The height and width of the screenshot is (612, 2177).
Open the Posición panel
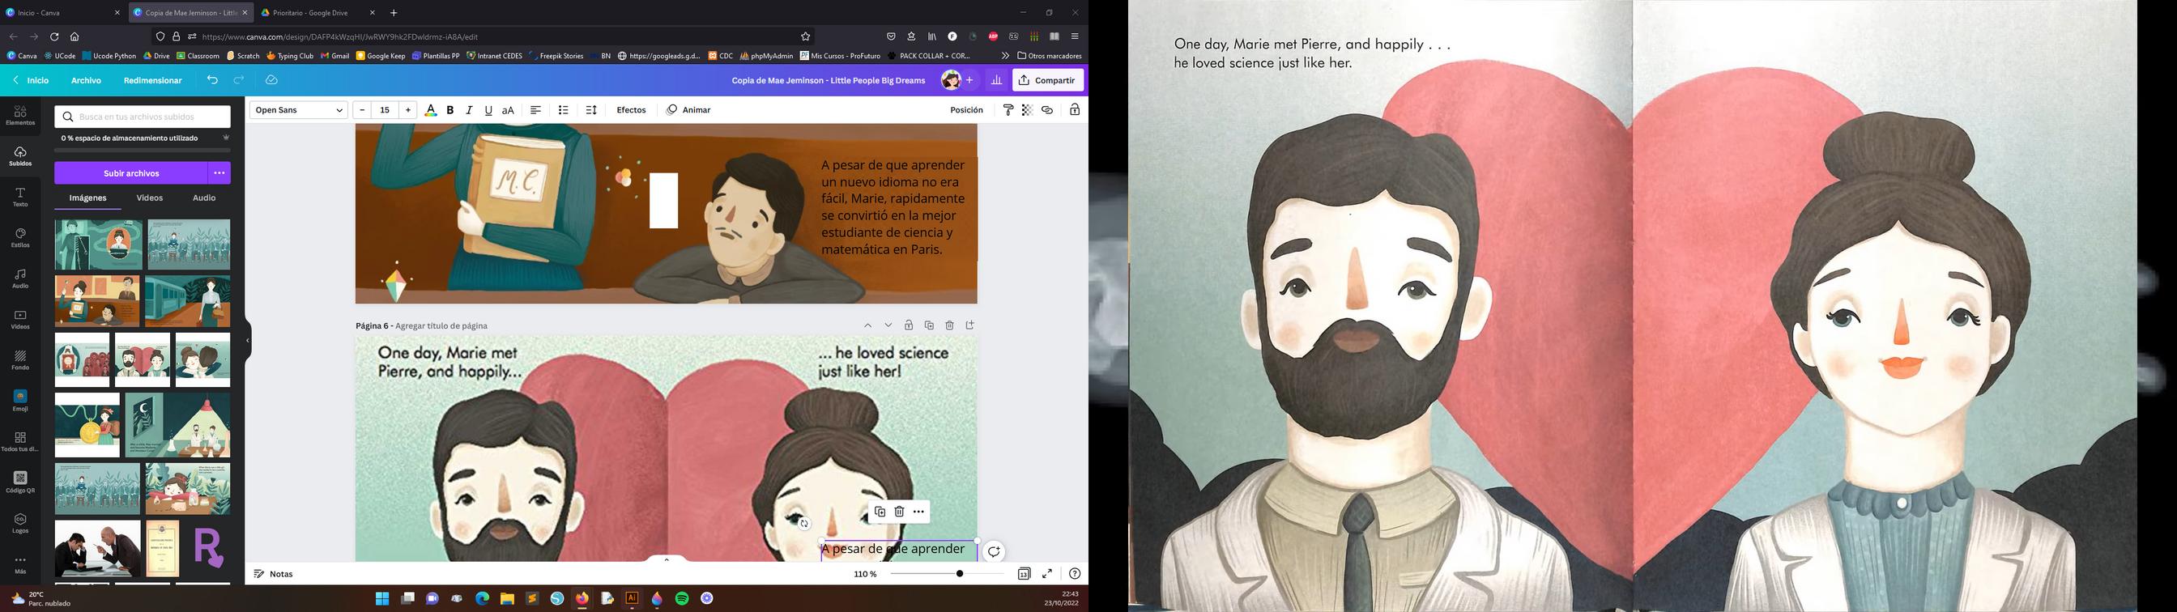coord(967,110)
